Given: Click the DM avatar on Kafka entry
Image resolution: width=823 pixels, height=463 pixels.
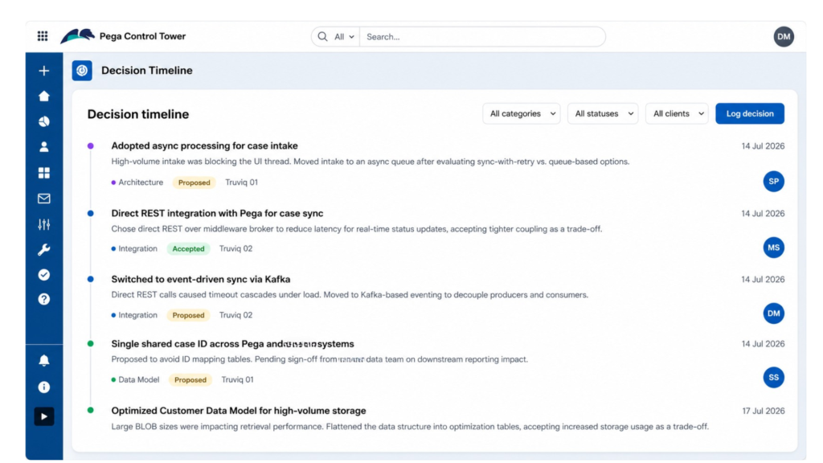Looking at the screenshot, I should (x=774, y=313).
